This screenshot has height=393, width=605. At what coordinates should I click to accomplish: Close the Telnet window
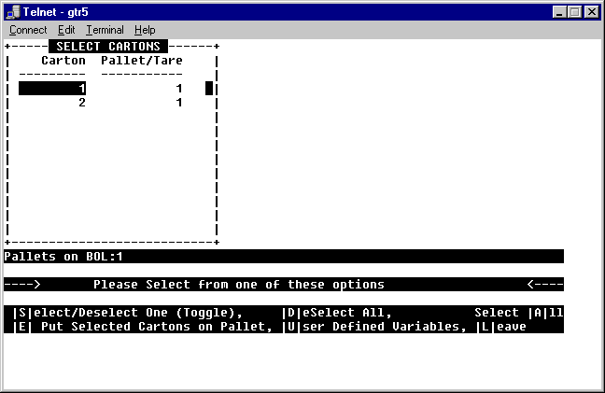[592, 11]
